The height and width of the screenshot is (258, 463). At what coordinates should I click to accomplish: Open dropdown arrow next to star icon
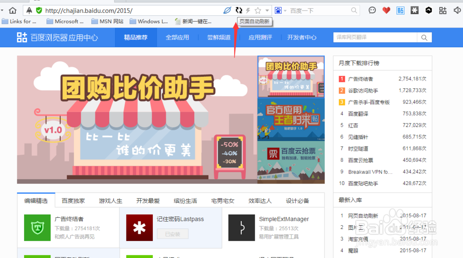[267, 11]
